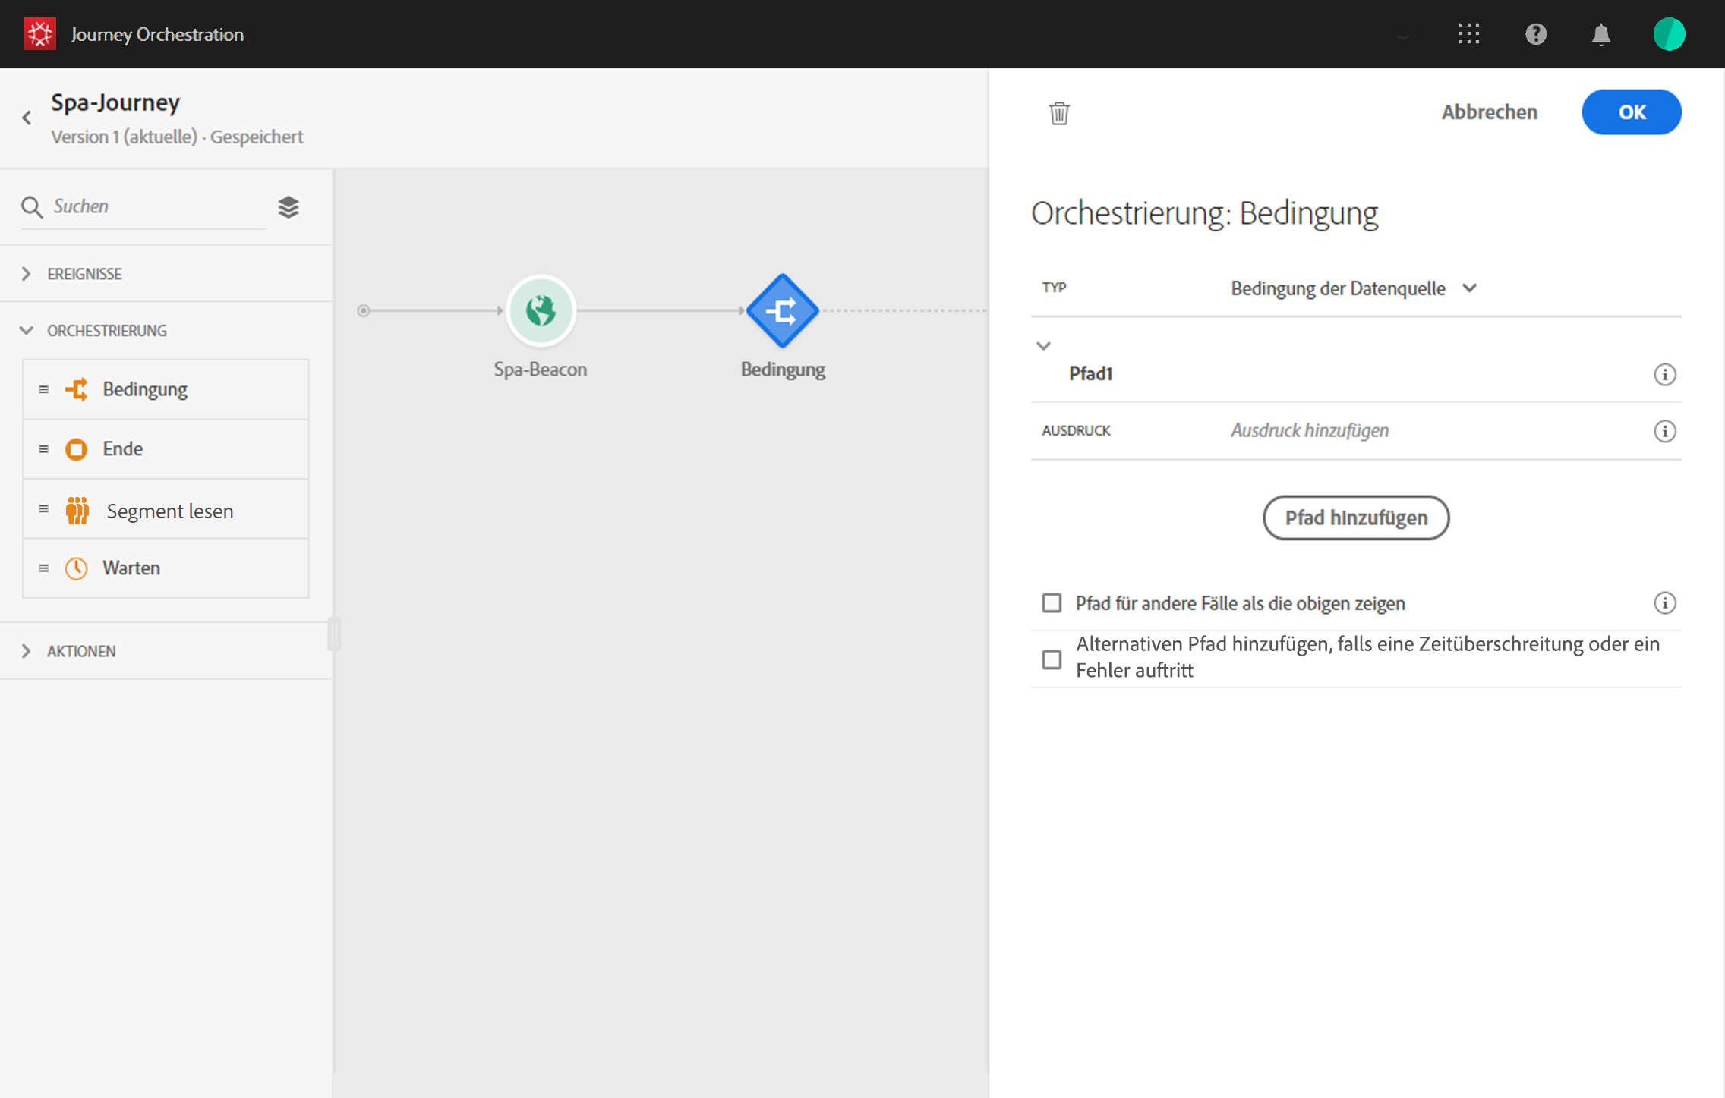This screenshot has height=1098, width=1725.
Task: Enable 'Pfad für andere Fälle' checkbox
Action: [1052, 603]
